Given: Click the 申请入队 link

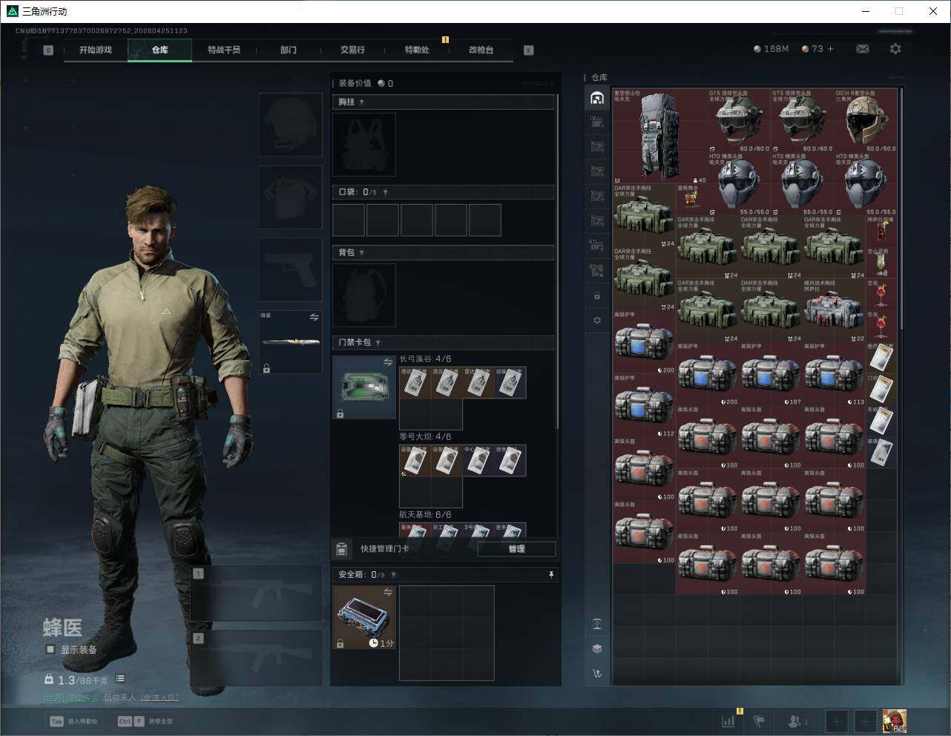Looking at the screenshot, I should pyautogui.click(x=159, y=697).
